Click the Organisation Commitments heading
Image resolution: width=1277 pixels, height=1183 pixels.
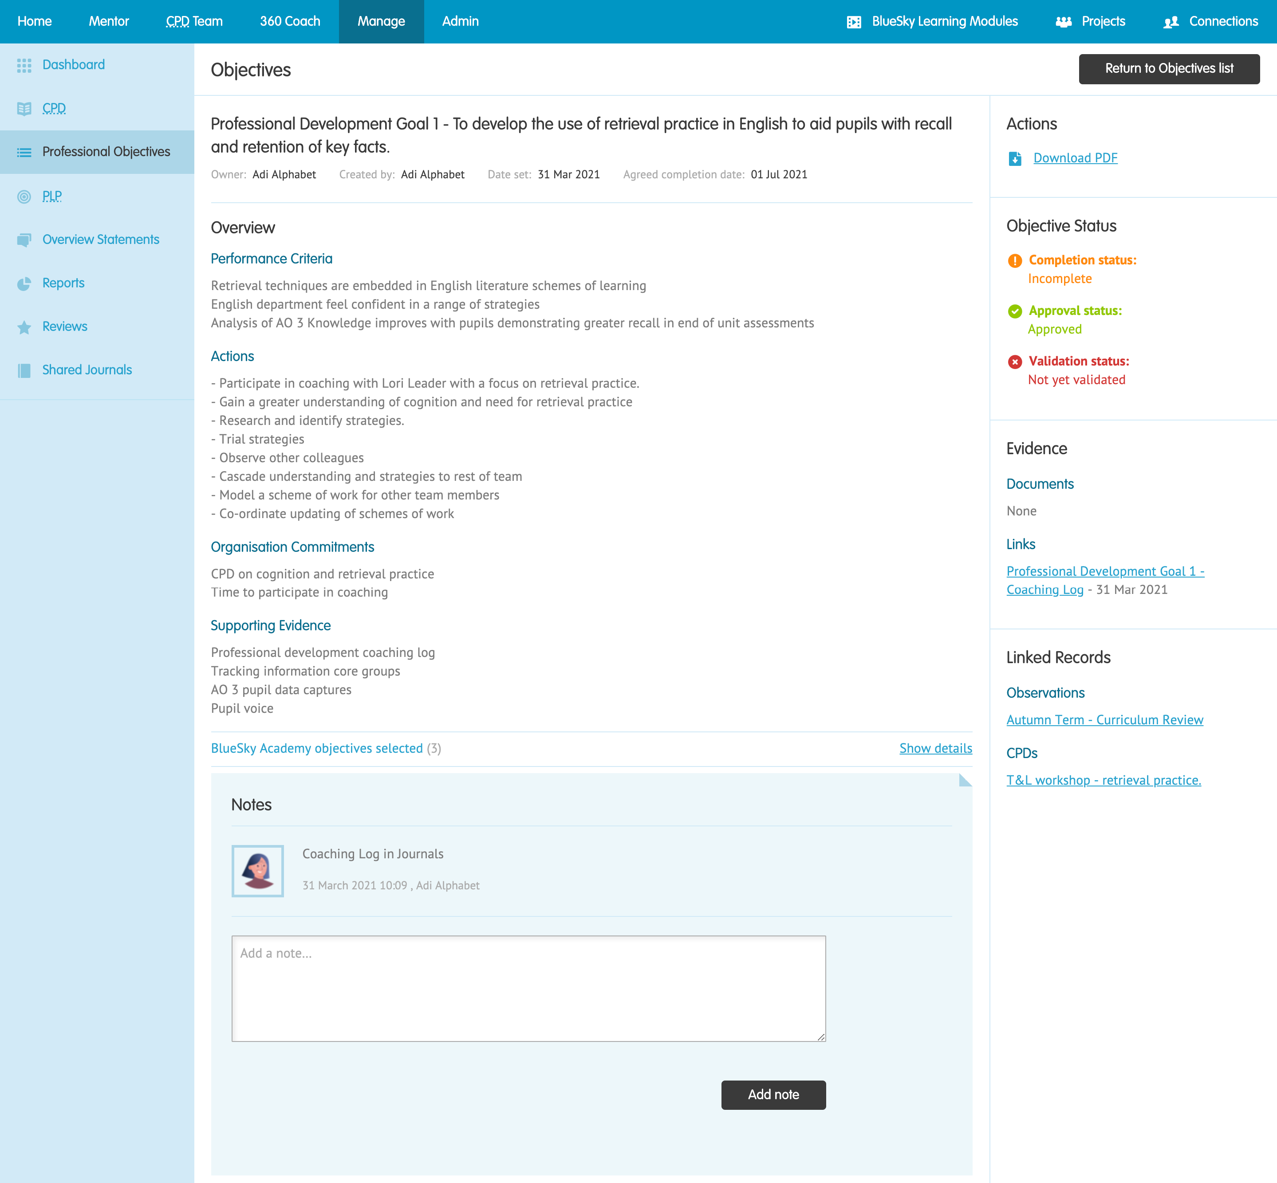(x=293, y=547)
